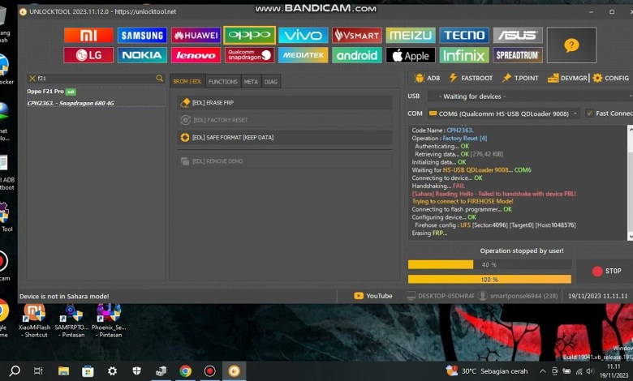
Task: Open the help question mark icon
Action: 571,45
